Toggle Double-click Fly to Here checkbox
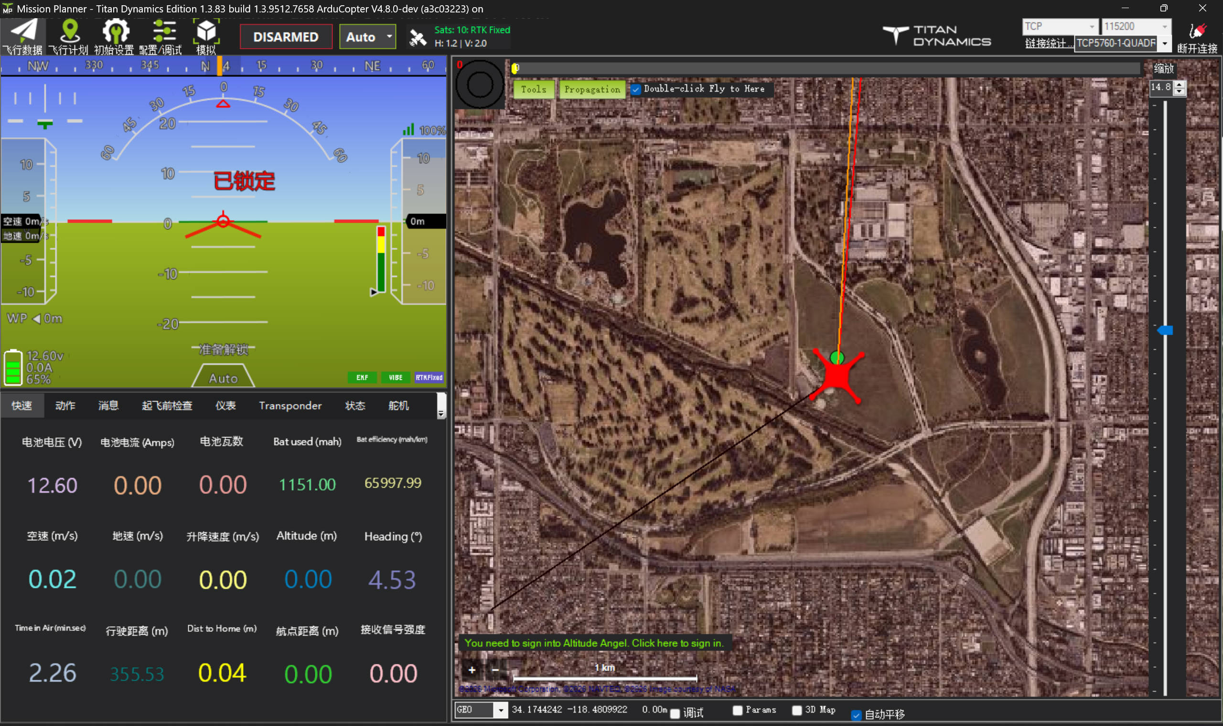 (x=635, y=89)
